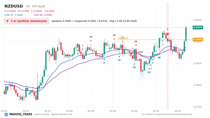Click the green 'B' signal label
210x118 pixels.
(104, 63)
